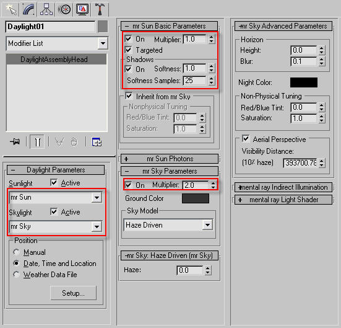Image resolution: width=341 pixels, height=328 pixels.
Task: Expand the mr Sun Photons rollout
Action: coord(170,159)
